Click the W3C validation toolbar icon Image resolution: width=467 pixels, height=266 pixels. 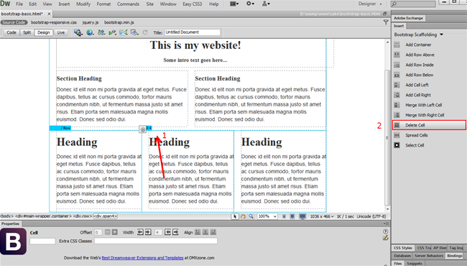click(x=112, y=32)
